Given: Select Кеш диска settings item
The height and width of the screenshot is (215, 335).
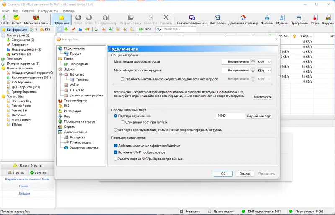Looking at the screenshot, I should [77, 137].
